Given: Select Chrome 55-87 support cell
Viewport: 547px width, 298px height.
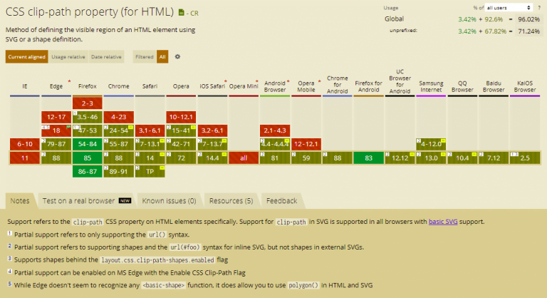Looking at the screenshot, I should (119, 144).
